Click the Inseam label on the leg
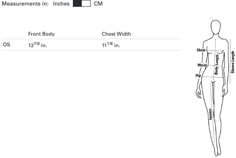The height and width of the screenshot is (158, 236). (211, 114)
